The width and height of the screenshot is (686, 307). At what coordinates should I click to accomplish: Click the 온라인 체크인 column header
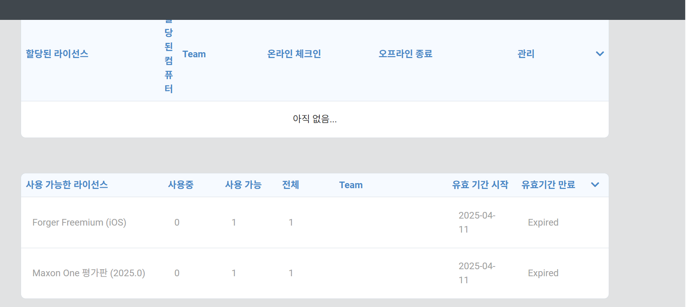(x=294, y=54)
